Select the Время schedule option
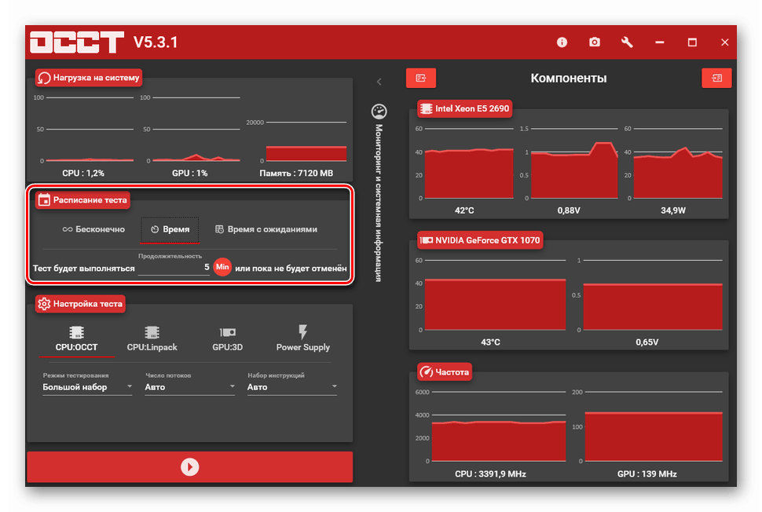 [170, 229]
